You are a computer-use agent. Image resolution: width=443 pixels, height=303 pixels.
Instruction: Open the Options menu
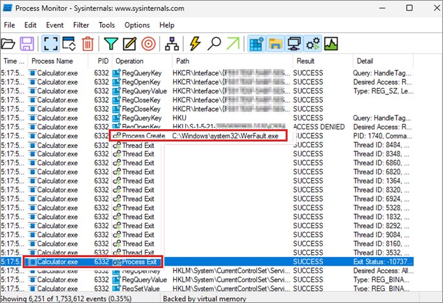(x=137, y=25)
